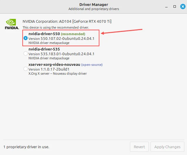Click the Nouveau display driver description
187x155 pixels.
coord(58,74)
